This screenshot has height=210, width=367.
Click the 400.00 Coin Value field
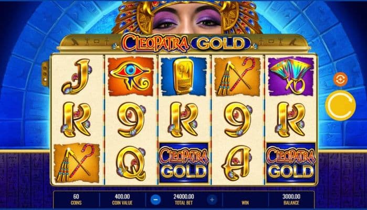tap(122, 199)
